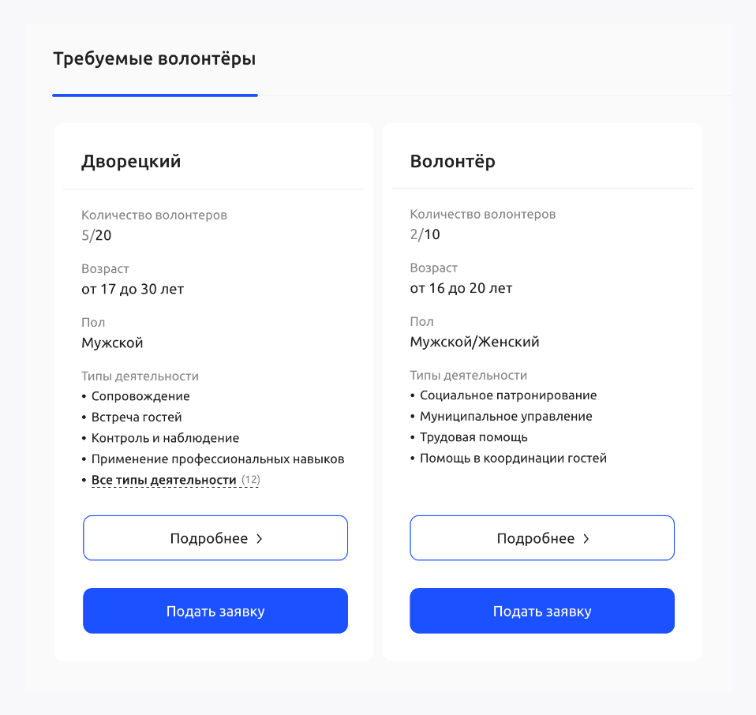Click the 5/20 volunteer count

(96, 234)
